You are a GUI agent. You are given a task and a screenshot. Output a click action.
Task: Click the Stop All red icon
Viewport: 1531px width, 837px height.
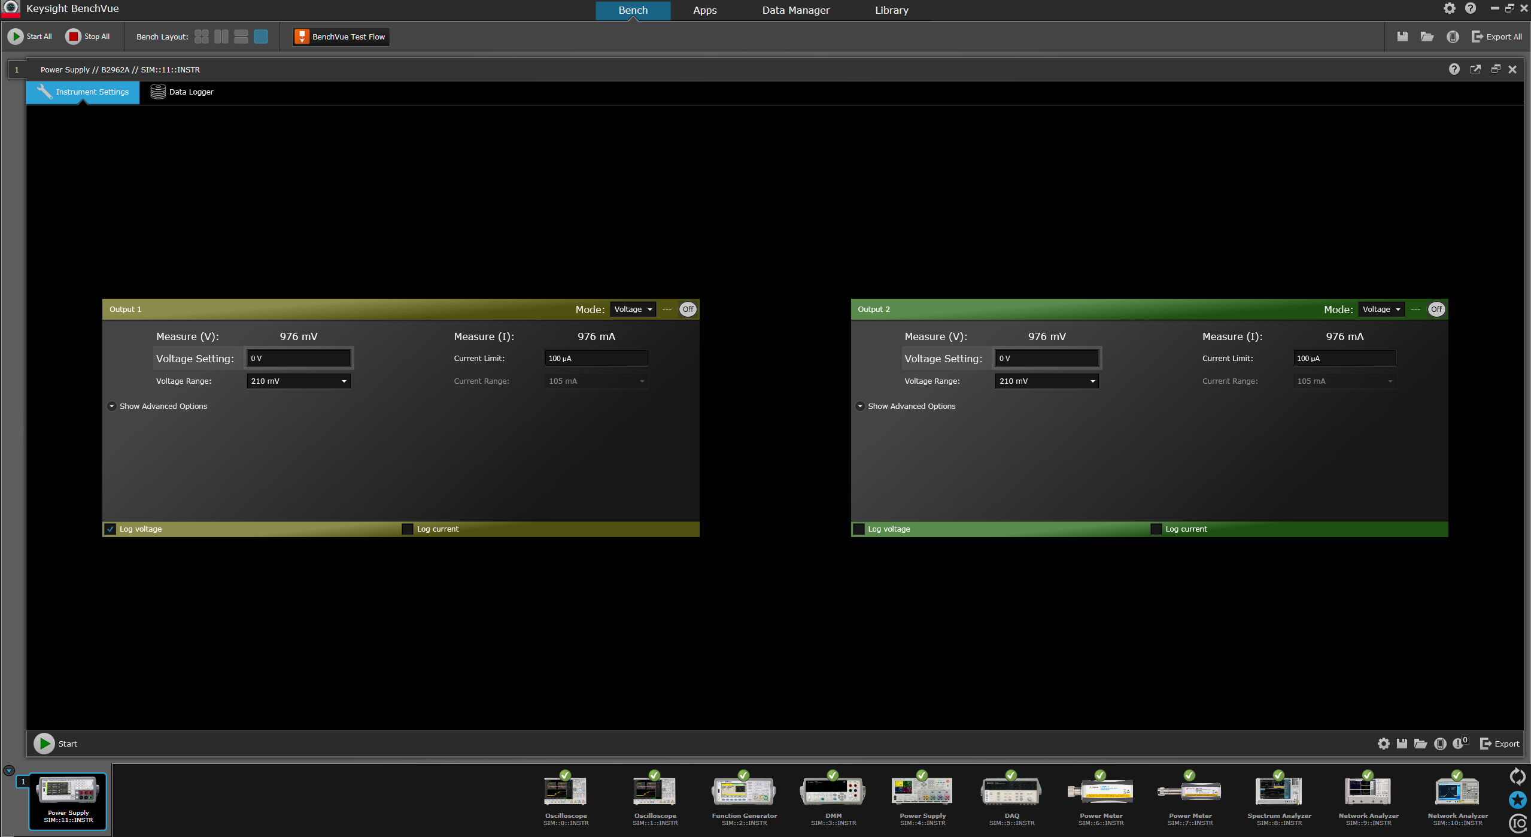click(73, 37)
